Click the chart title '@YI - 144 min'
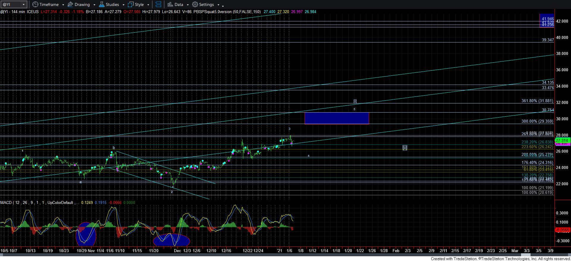571x261 pixels. pos(13,12)
